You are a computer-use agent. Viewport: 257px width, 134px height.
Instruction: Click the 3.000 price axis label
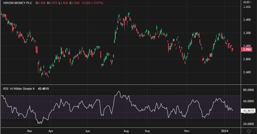tap(247, 46)
